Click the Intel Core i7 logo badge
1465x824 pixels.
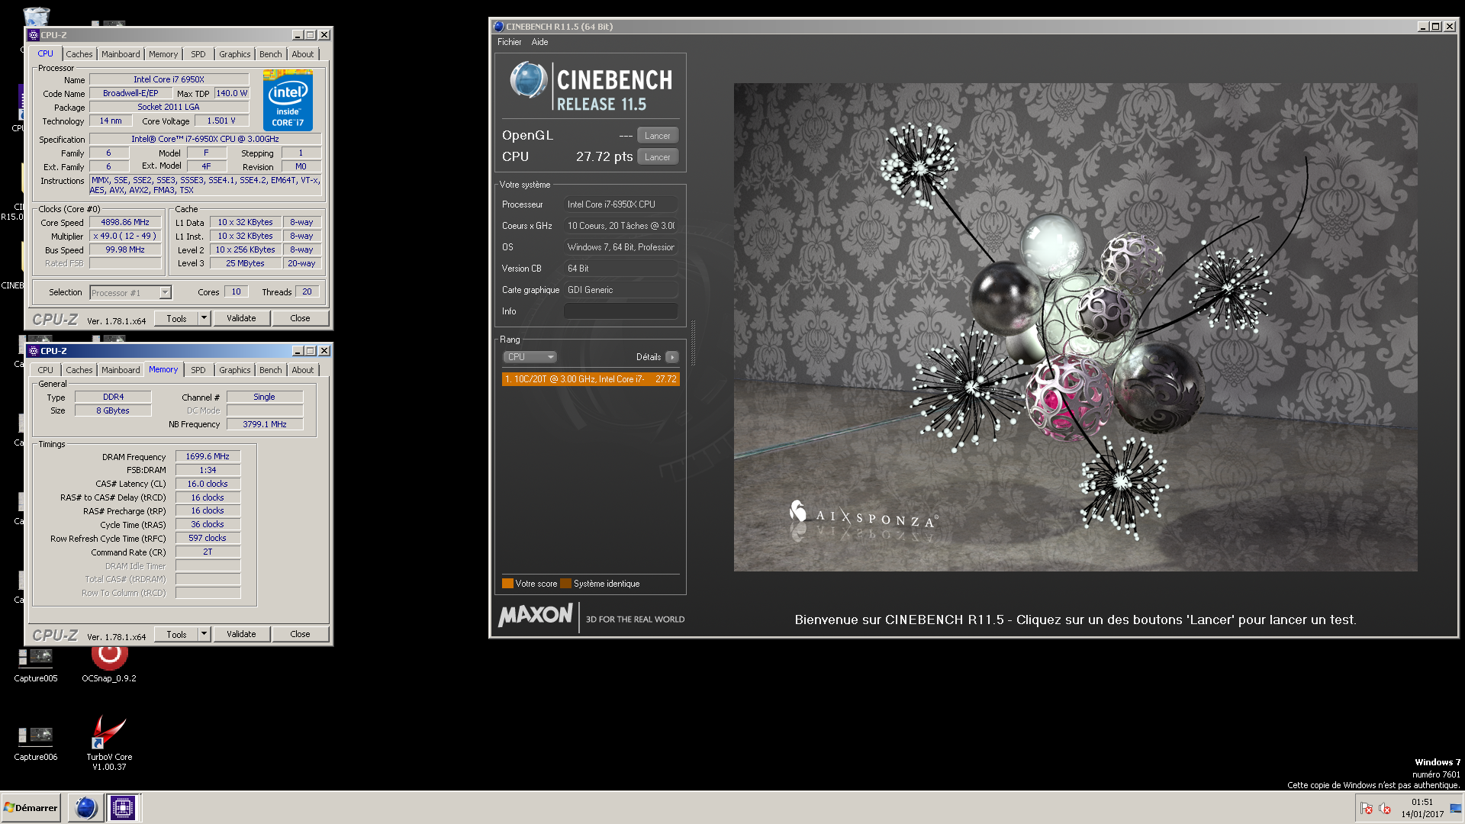pos(288,100)
